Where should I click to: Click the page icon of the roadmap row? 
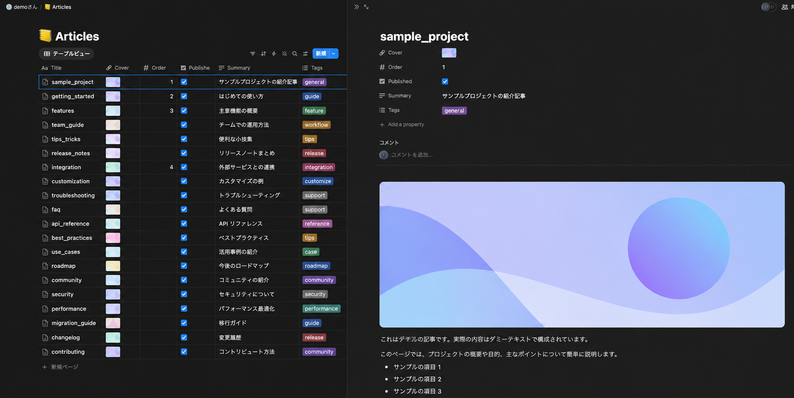point(45,266)
